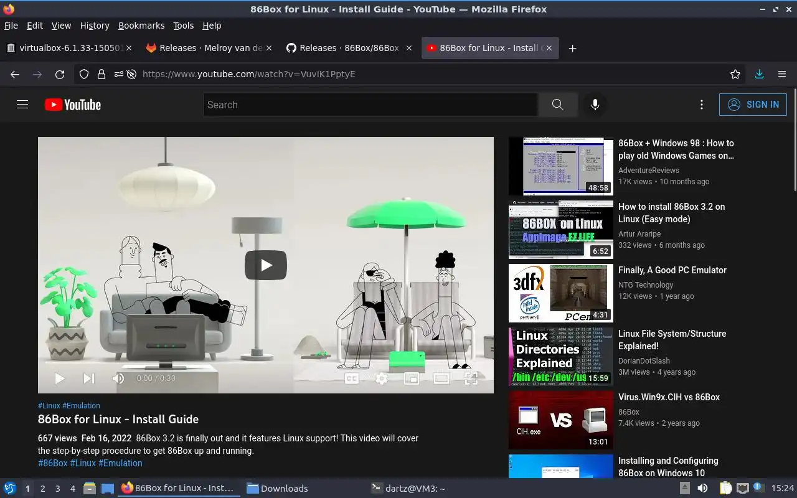Start voice search with the microphone
This screenshot has width=797, height=498.
595,105
